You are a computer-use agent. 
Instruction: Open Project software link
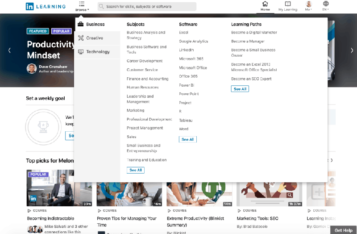pyautogui.click(x=185, y=103)
